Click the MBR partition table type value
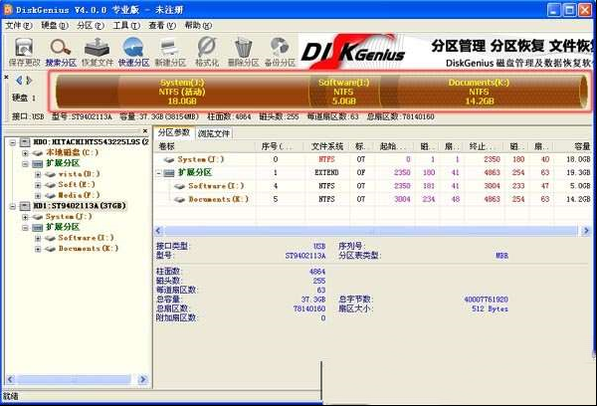Image resolution: width=597 pixels, height=406 pixels. pyautogui.click(x=501, y=256)
